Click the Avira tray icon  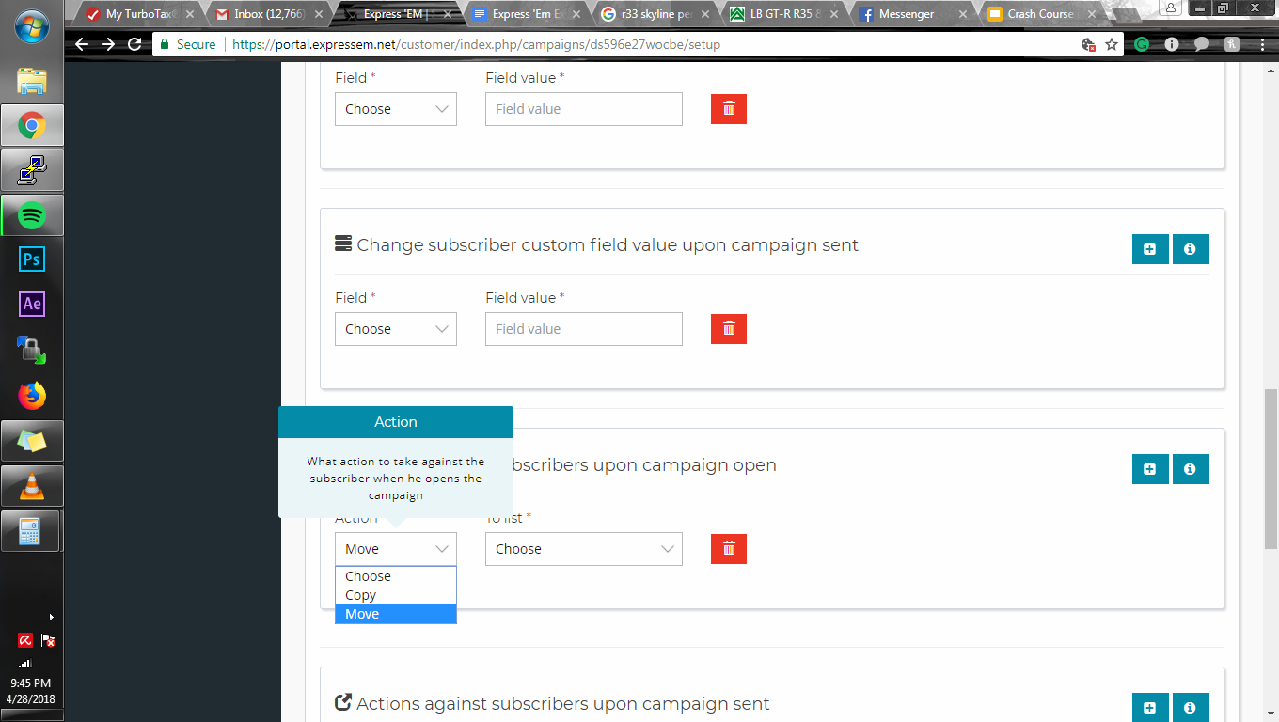tap(25, 640)
